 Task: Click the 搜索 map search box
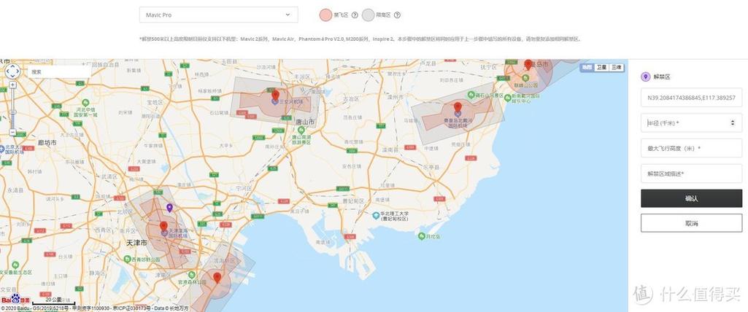click(x=58, y=71)
